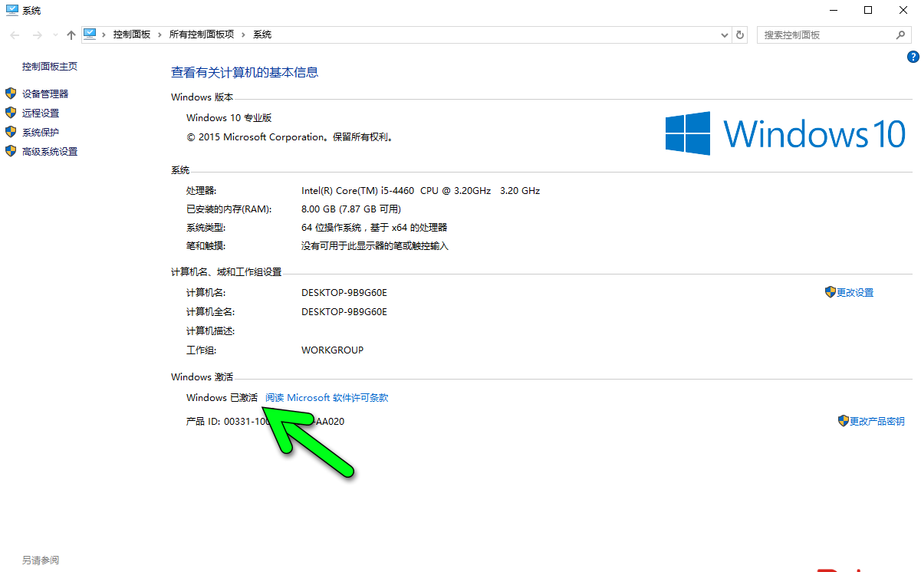Click the shield icon beside 远程设置
This screenshot has height=572, width=921.
tap(10, 112)
